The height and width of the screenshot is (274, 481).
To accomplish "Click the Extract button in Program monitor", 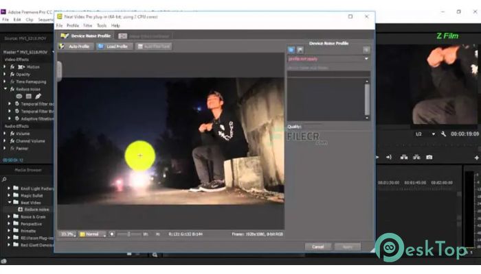I will [x=416, y=157].
